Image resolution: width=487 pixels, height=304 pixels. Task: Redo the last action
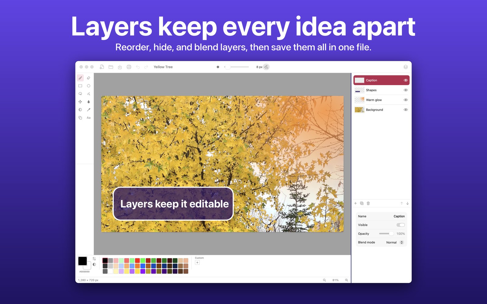click(x=146, y=67)
